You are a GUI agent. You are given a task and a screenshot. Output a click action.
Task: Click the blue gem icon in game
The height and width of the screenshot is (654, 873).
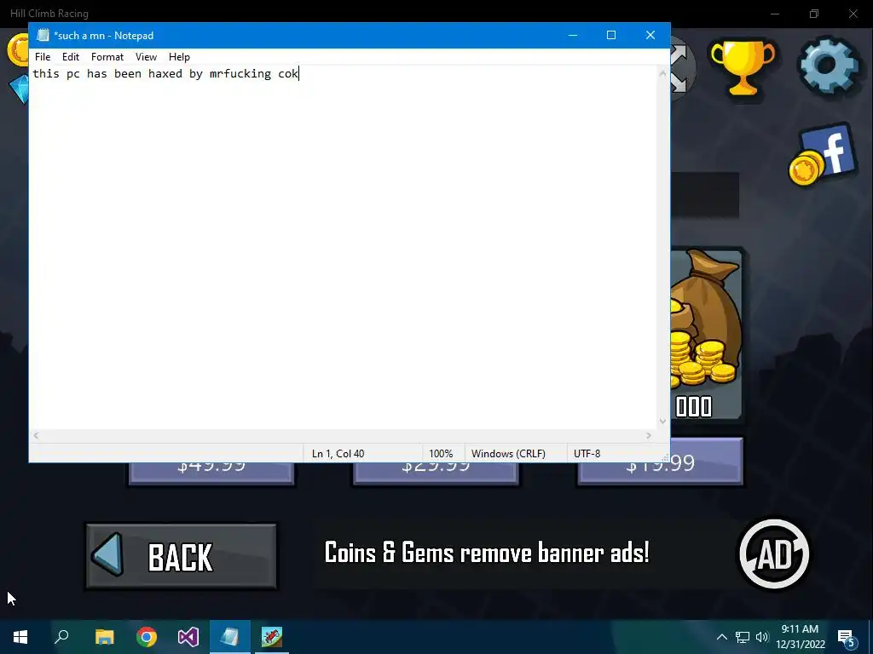tap(20, 89)
